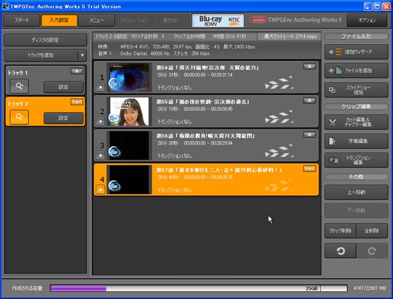Click the ファイルを追加 add file button
Screen dimensions: 393x299
(x=356, y=71)
